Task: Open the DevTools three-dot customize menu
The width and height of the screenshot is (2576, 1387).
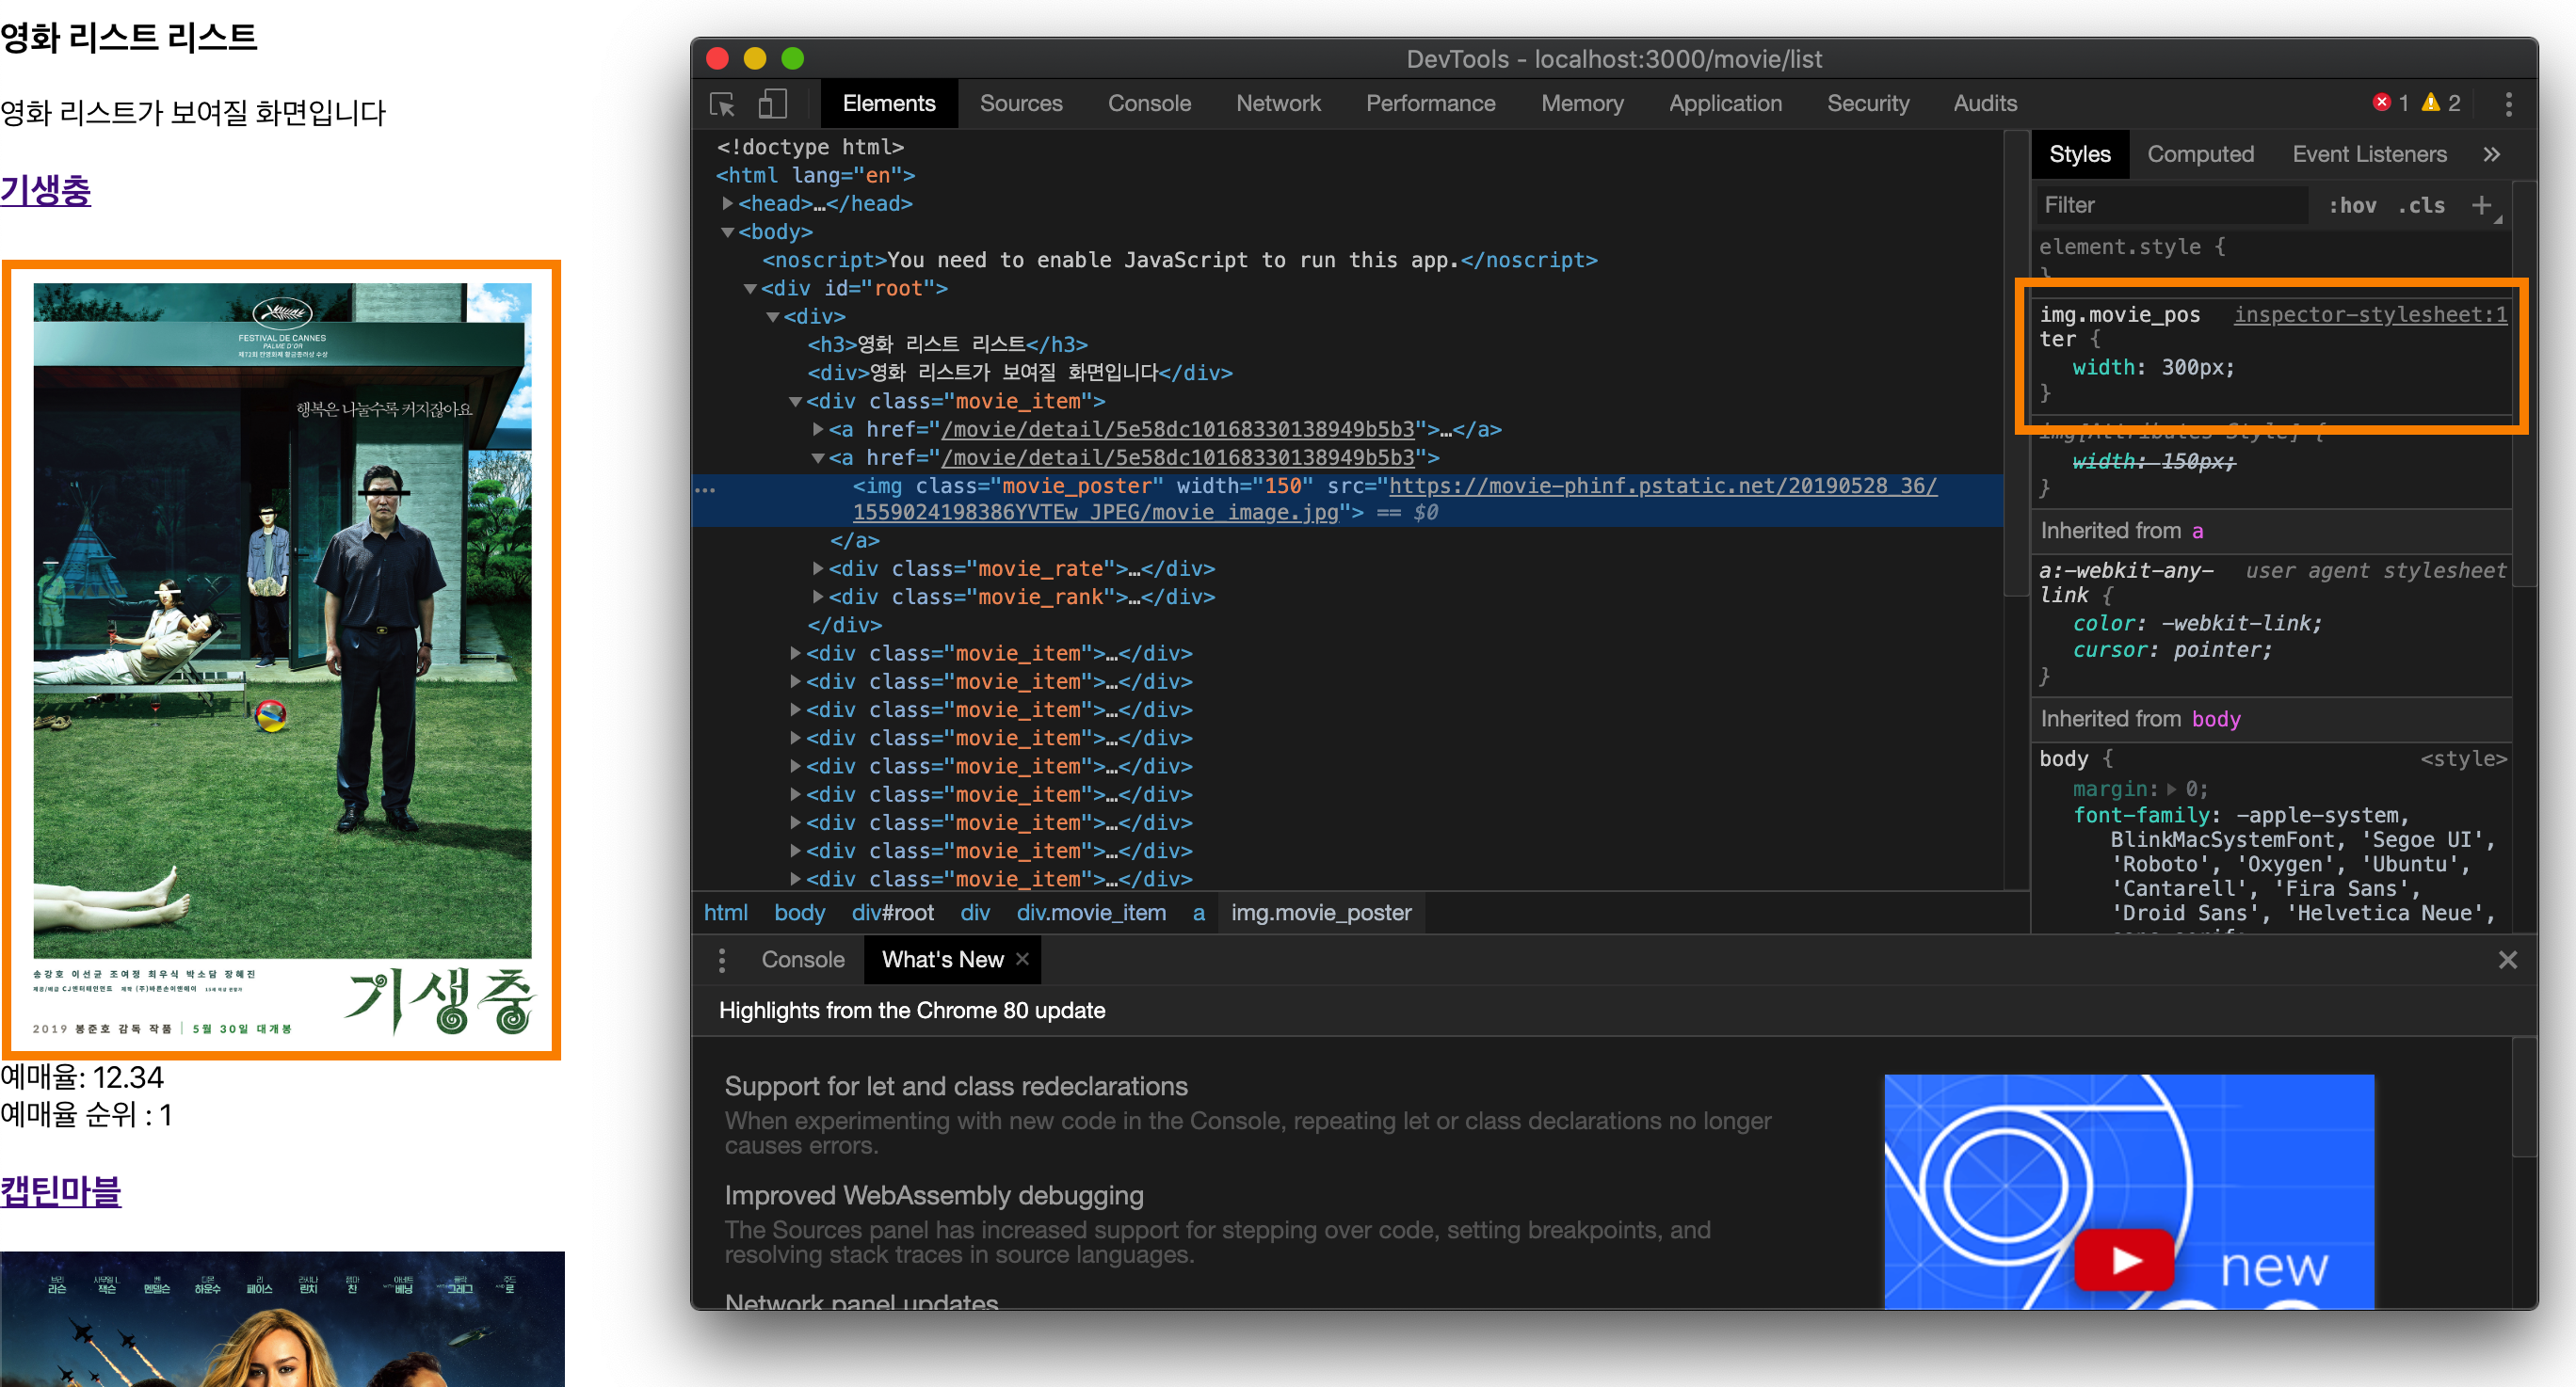Action: [2508, 104]
